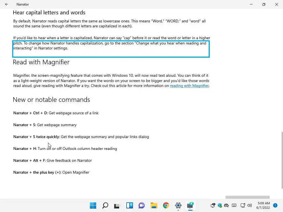This screenshot has width=283, height=212.
Task: Launch Teams Chat from taskbar
Action: coord(141,205)
